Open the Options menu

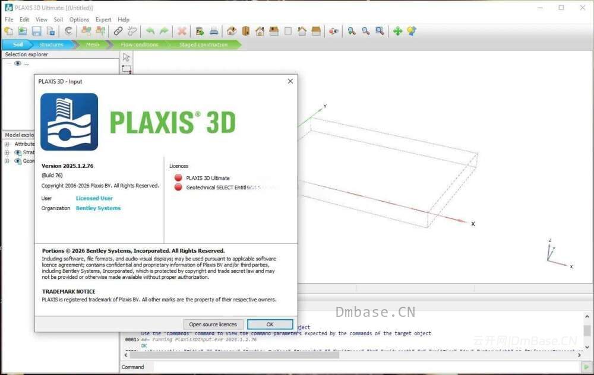79,20
